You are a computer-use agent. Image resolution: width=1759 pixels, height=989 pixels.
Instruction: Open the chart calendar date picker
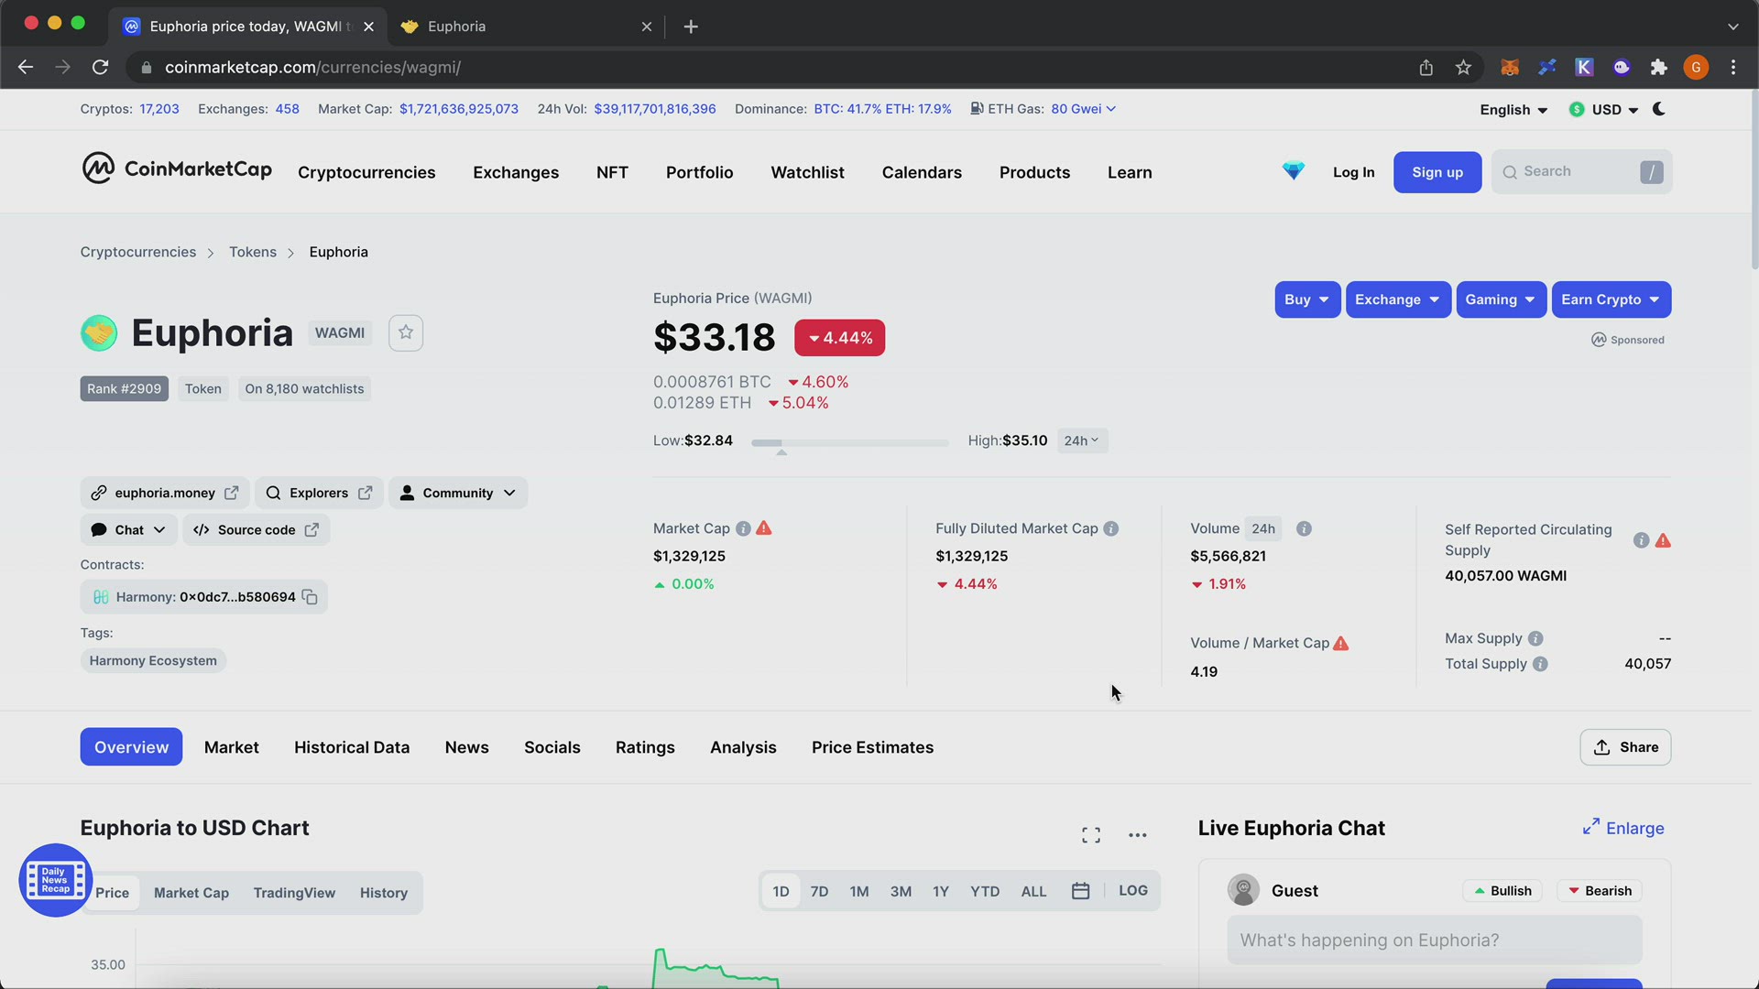tap(1080, 891)
